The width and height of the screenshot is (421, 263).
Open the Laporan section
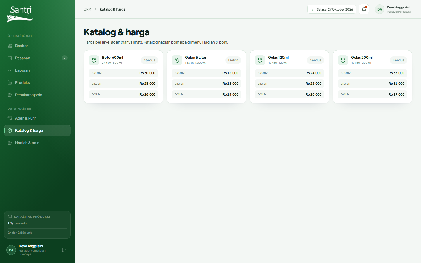37,70
